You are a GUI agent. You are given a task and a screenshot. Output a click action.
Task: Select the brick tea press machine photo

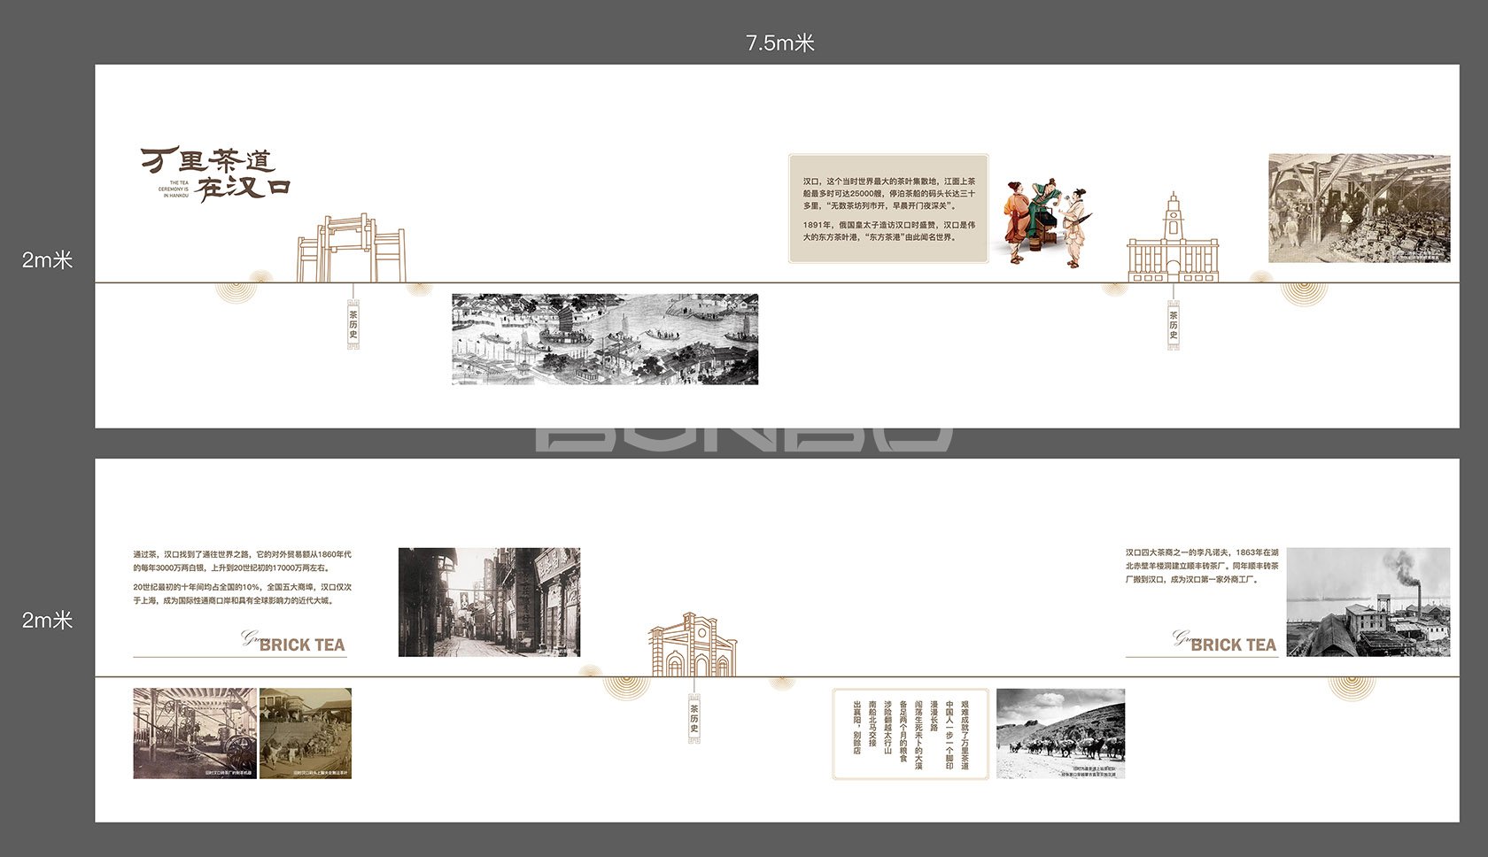tap(195, 733)
